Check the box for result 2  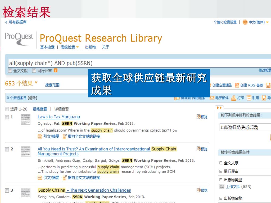tap(7, 149)
